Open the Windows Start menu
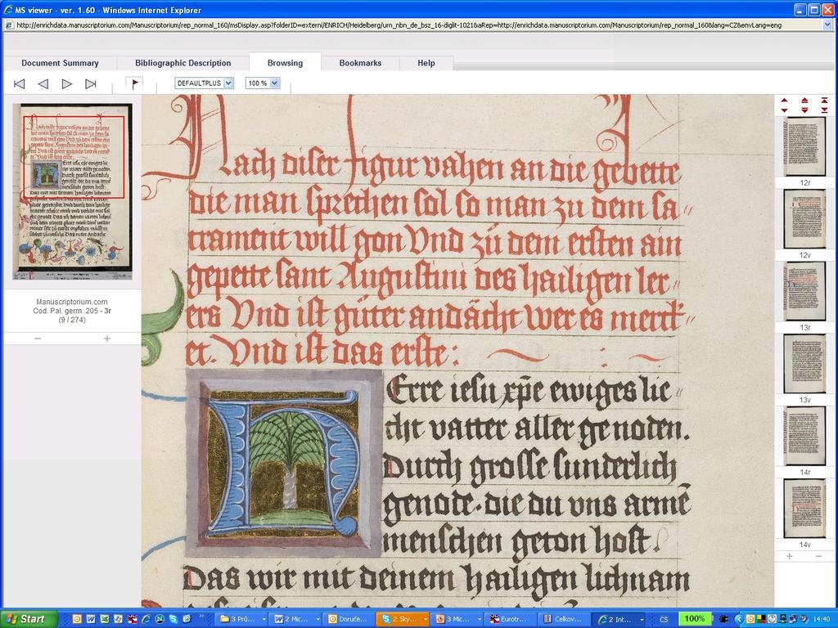Viewport: 838px width, 628px height. 29,619
